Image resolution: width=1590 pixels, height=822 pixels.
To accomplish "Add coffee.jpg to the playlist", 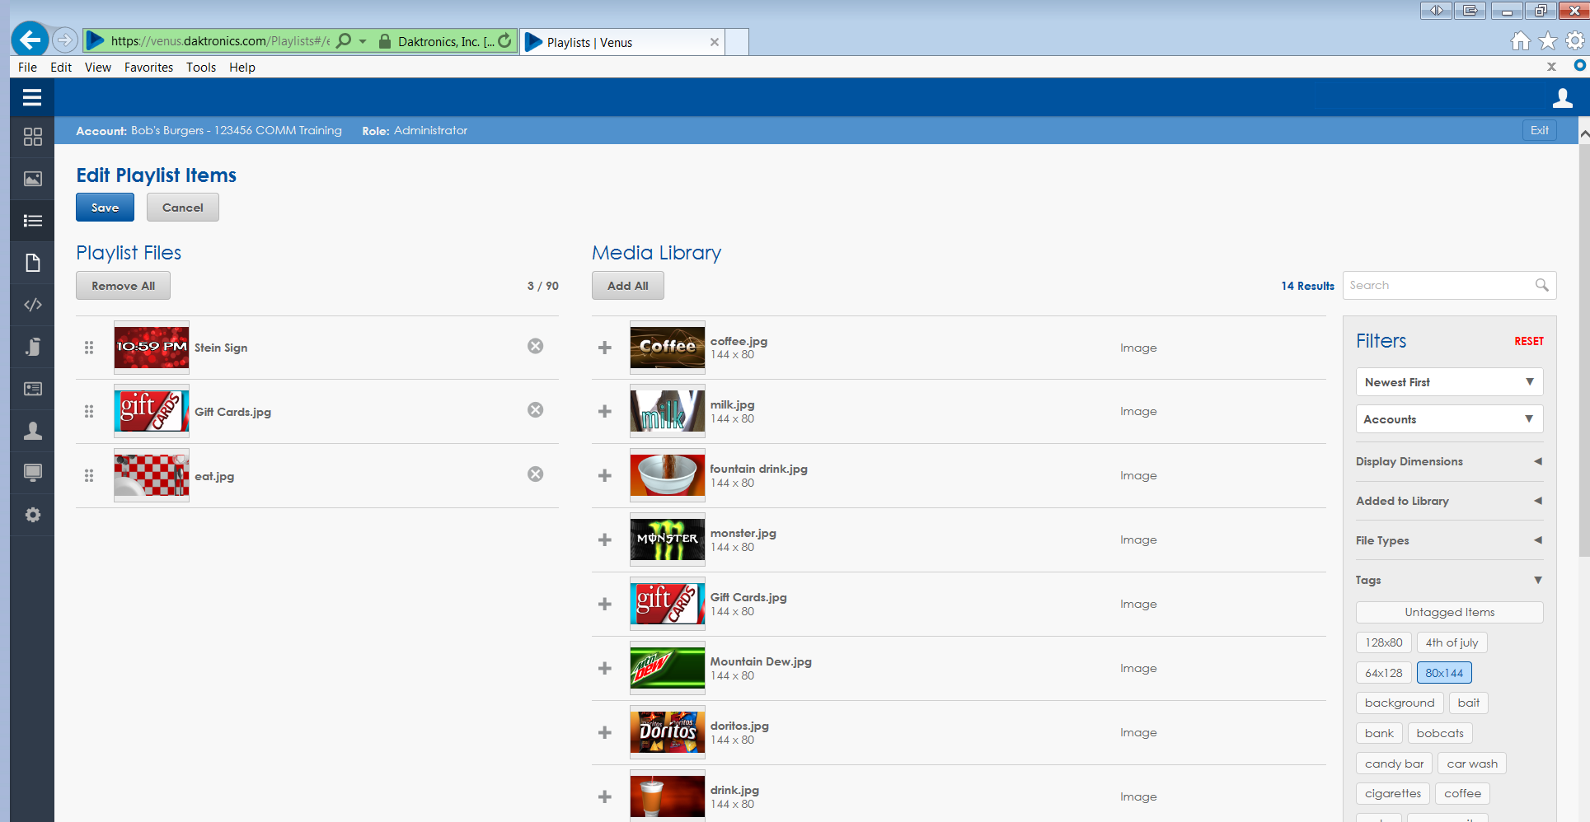I will (x=605, y=348).
